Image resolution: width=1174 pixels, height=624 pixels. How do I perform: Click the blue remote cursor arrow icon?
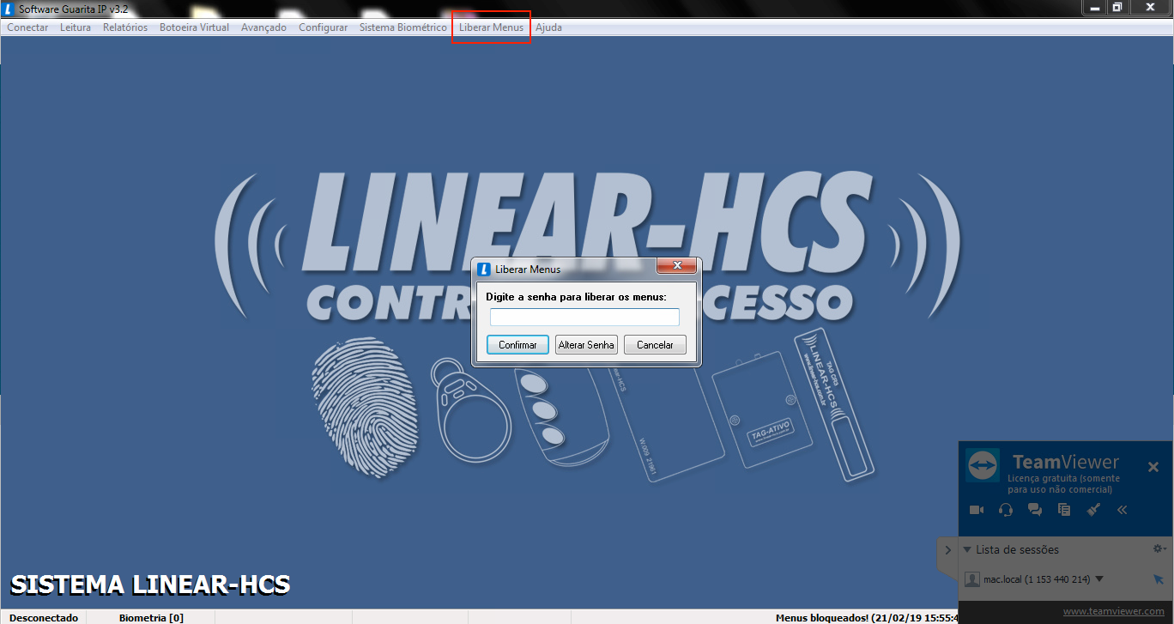tap(1159, 579)
